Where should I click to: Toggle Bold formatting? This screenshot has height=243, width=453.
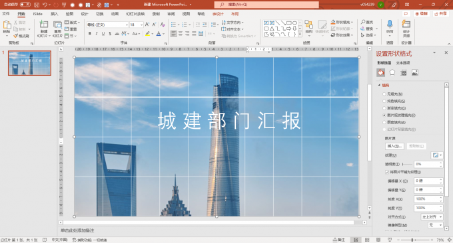coord(89,34)
